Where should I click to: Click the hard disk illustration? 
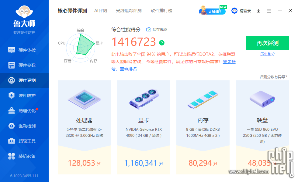[x=262, y=99]
